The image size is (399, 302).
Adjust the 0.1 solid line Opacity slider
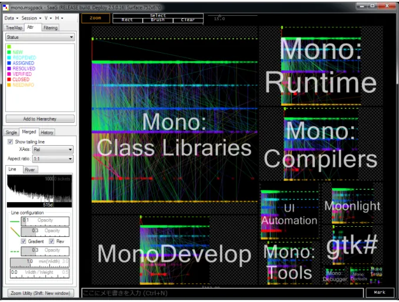click(45, 221)
